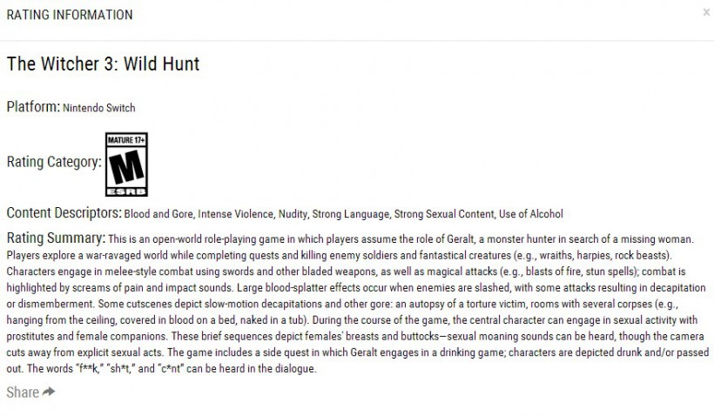This screenshot has width=714, height=416.
Task: Close the Rating Information dialog
Action: (706, 12)
